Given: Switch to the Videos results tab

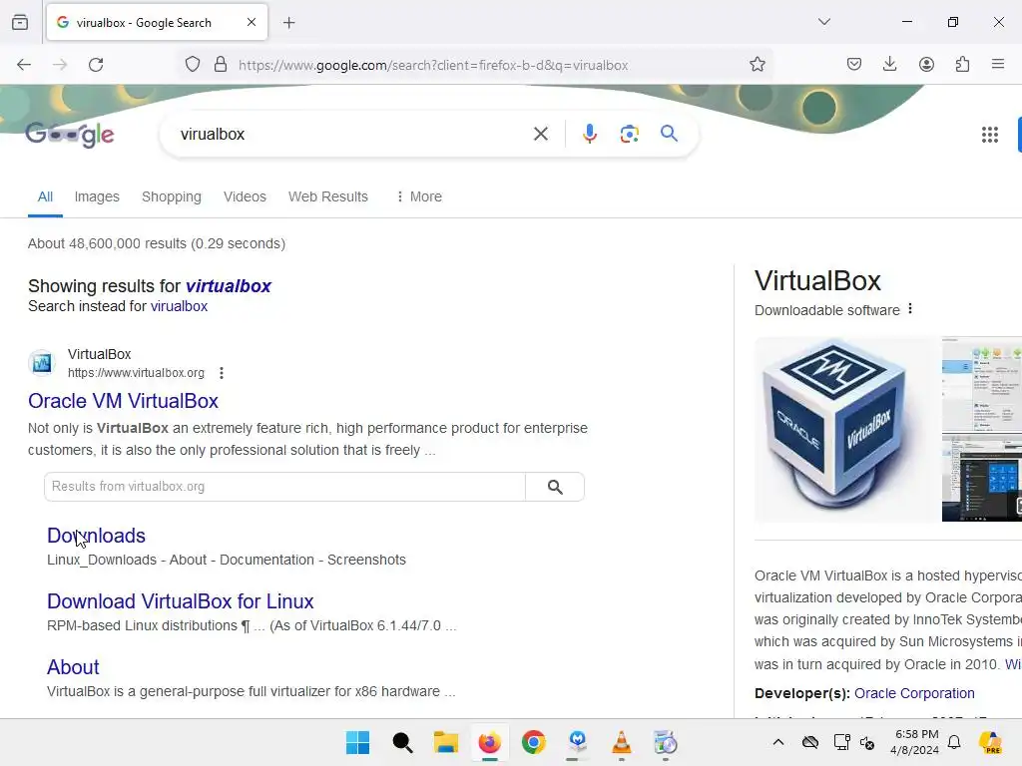Looking at the screenshot, I should (245, 196).
